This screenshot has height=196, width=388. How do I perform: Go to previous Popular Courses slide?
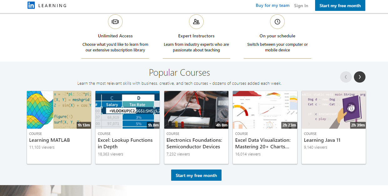point(346,77)
